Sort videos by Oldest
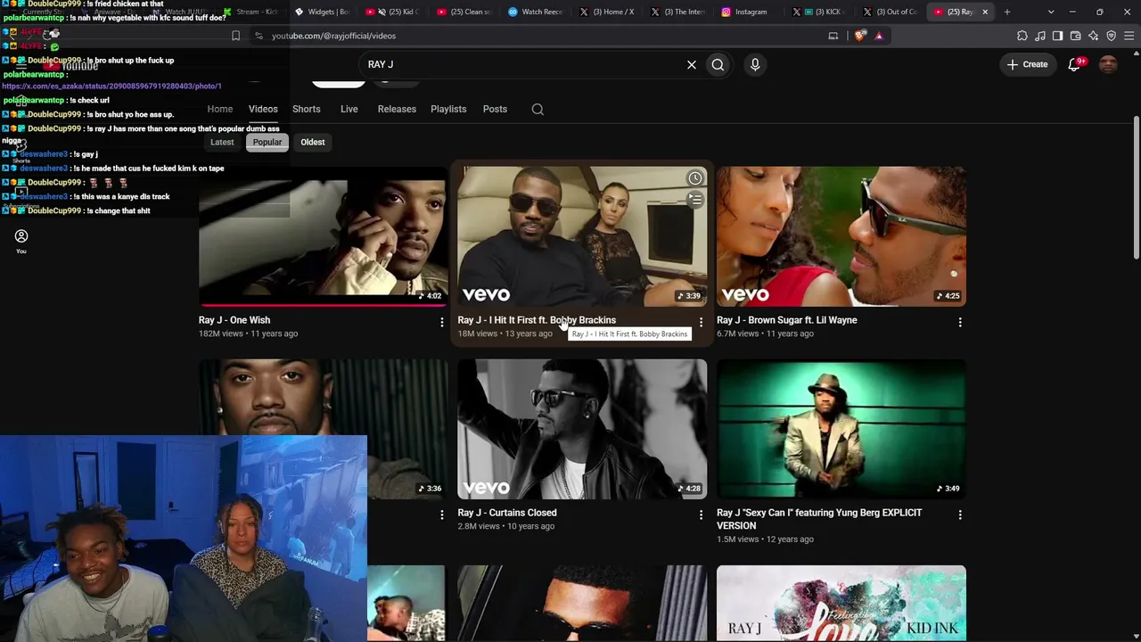This screenshot has height=642, width=1141. [313, 142]
